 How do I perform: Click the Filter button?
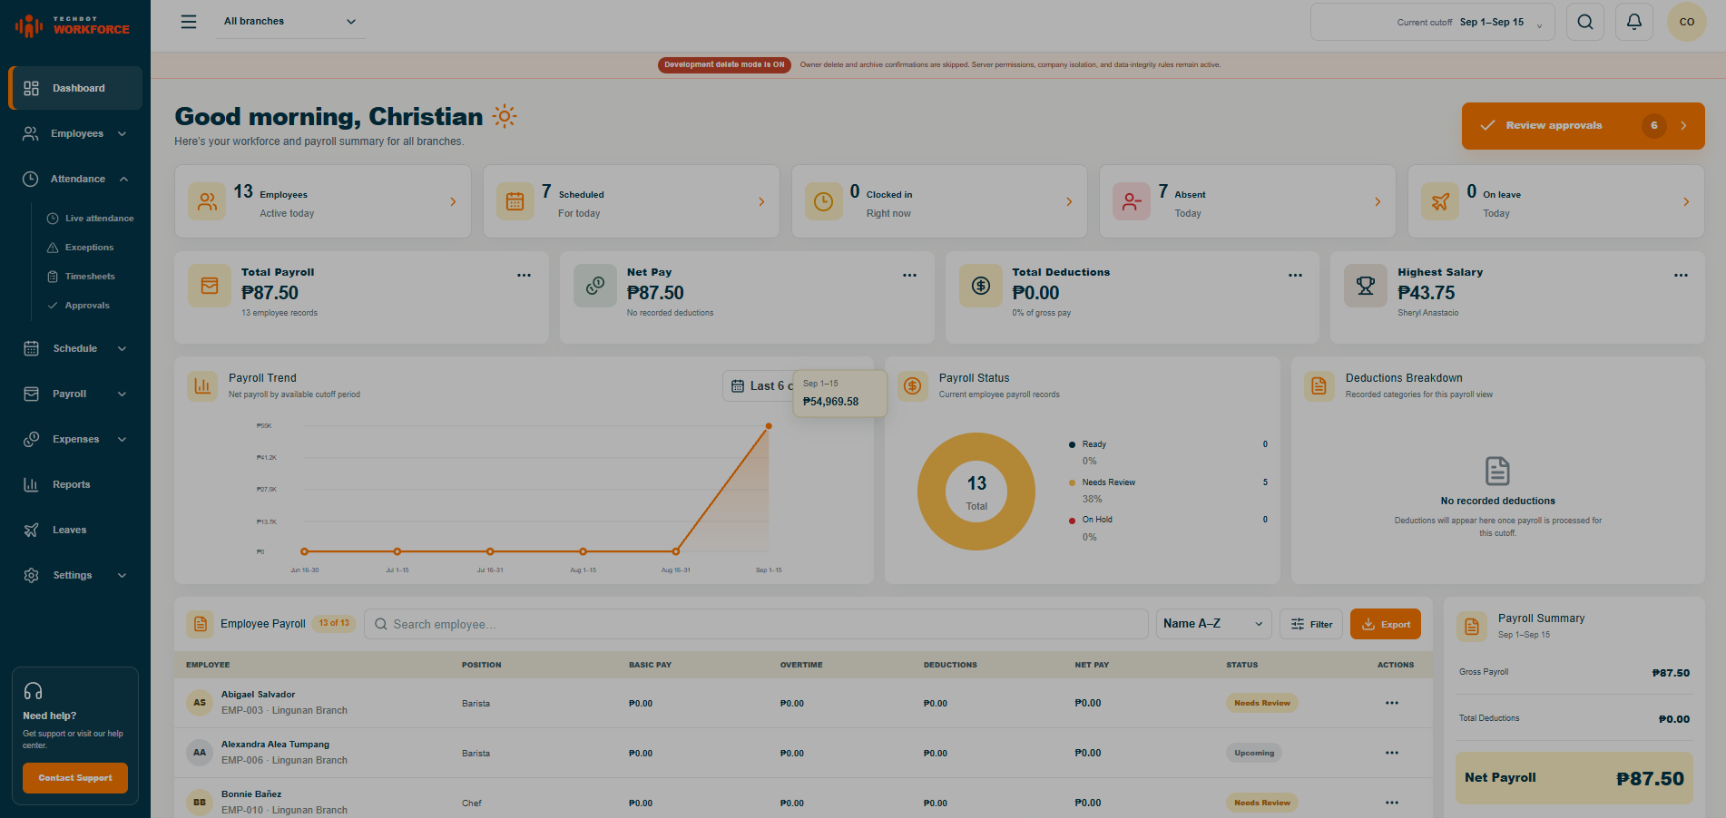point(1311,624)
